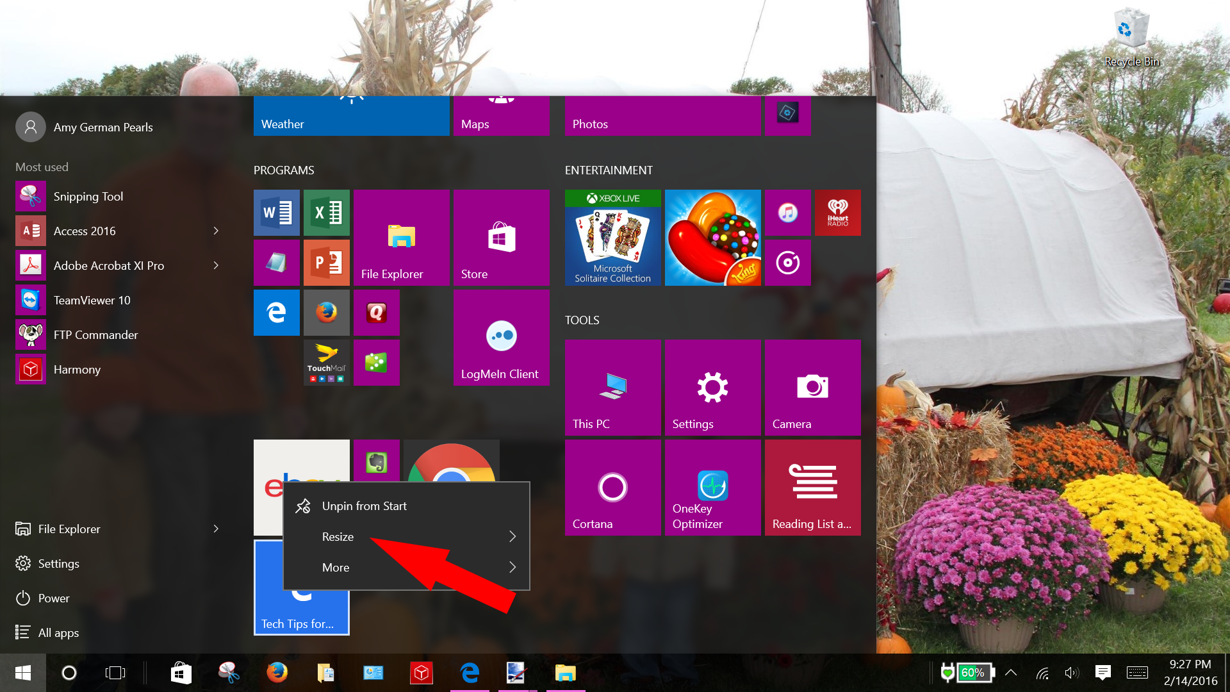Open the iHeartRadio tile
Viewport: 1230px width, 692px height.
pyautogui.click(x=837, y=212)
